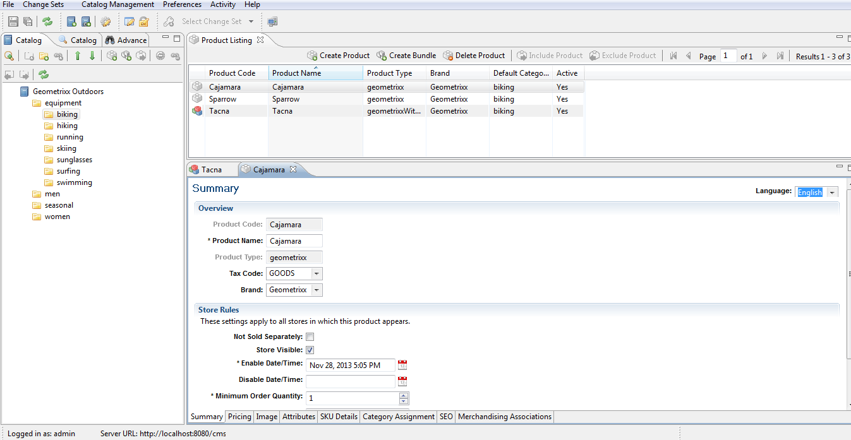Viewport: 851px width, 440px height.
Task: Go to the previous page of results
Action: (x=689, y=56)
